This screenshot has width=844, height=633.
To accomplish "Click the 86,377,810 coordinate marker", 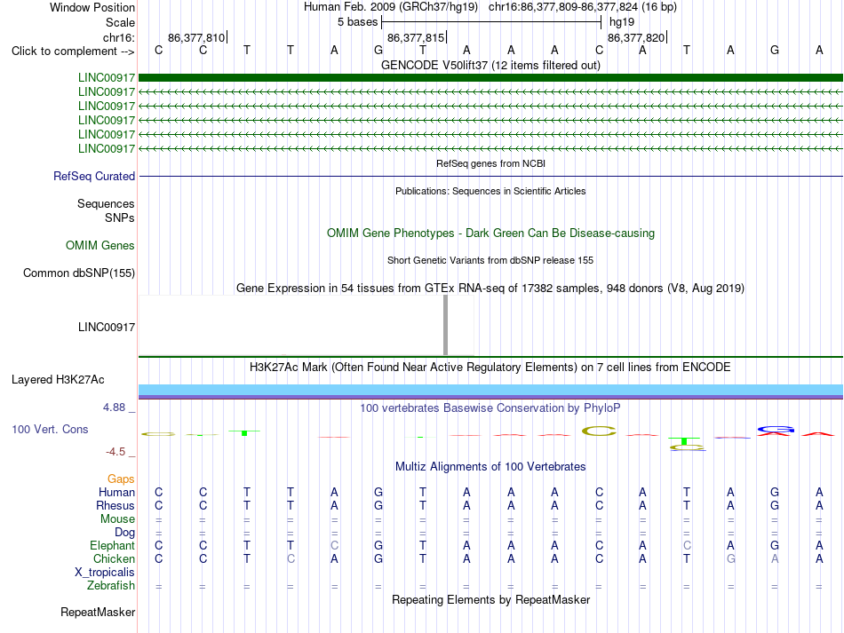I will 196,37.
